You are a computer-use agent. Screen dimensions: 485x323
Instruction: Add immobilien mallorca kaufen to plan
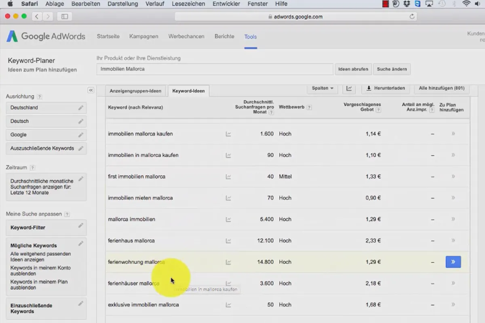point(453,134)
